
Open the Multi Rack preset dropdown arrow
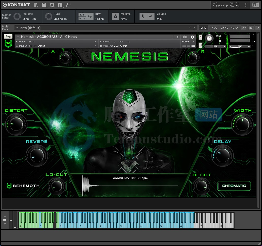17,28
